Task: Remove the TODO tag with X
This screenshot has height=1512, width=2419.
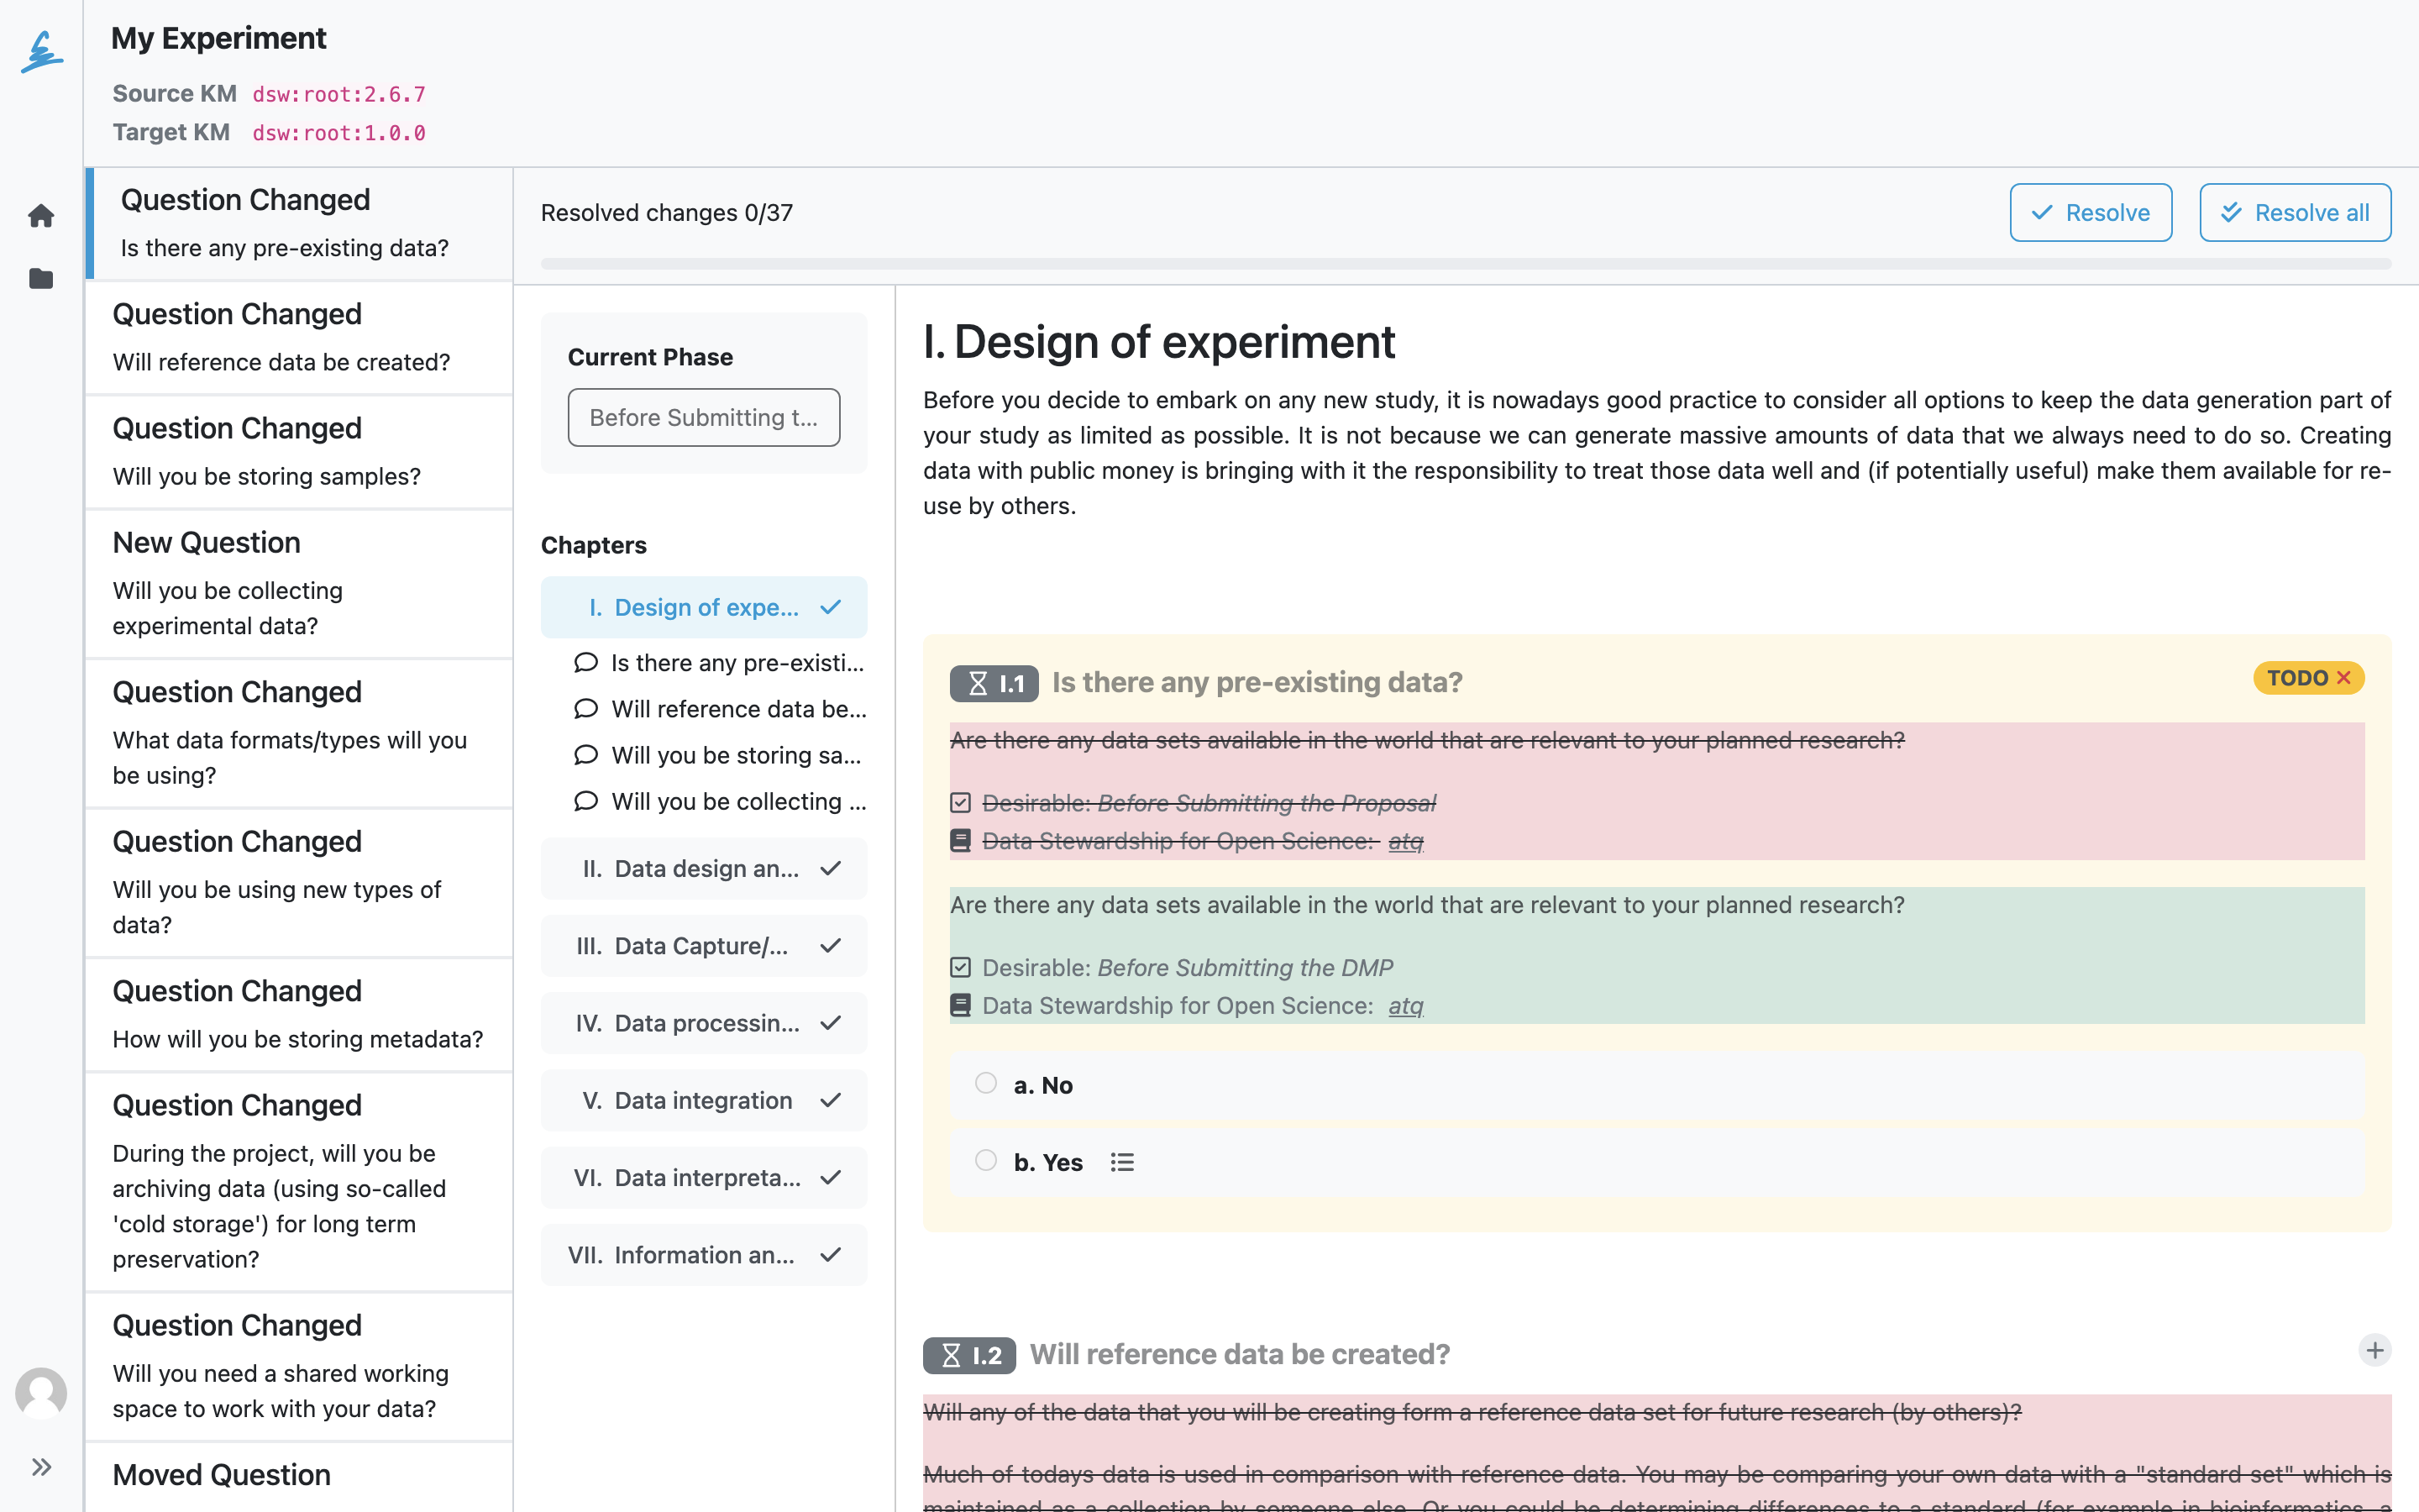Action: tap(2343, 678)
